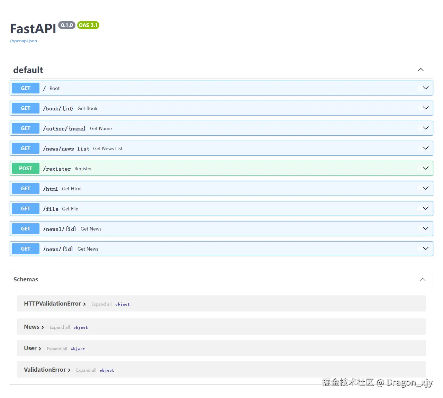The height and width of the screenshot is (398, 443).
Task: Click the Register summary text
Action: coord(83,169)
